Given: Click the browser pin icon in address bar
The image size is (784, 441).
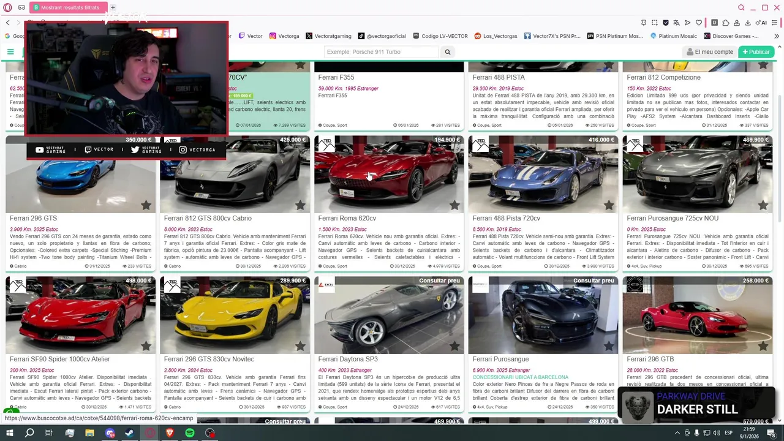Looking at the screenshot, I should (644, 23).
